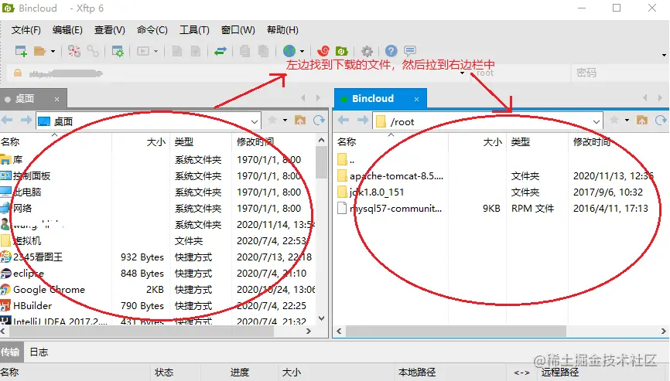670x381 pixels.
Task: Expand the globe icon dropdown arrow
Action: [302, 51]
